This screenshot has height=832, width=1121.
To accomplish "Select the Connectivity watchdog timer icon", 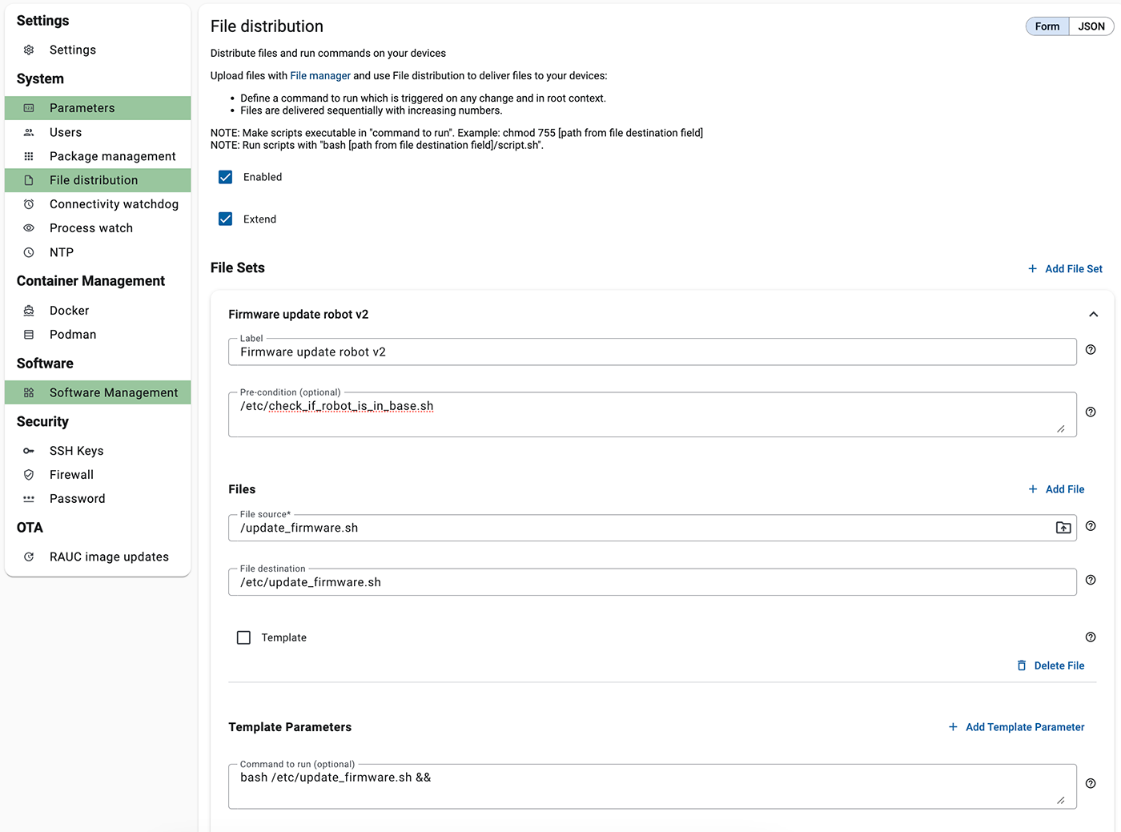I will [29, 204].
